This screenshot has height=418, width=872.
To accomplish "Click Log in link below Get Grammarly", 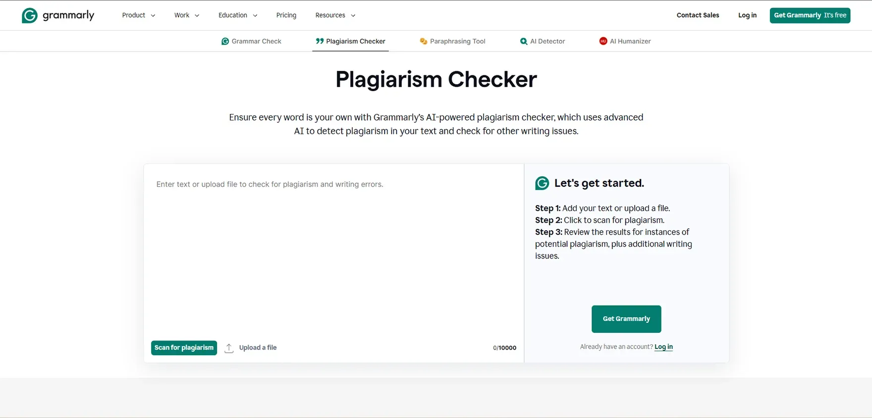I will click(x=663, y=347).
